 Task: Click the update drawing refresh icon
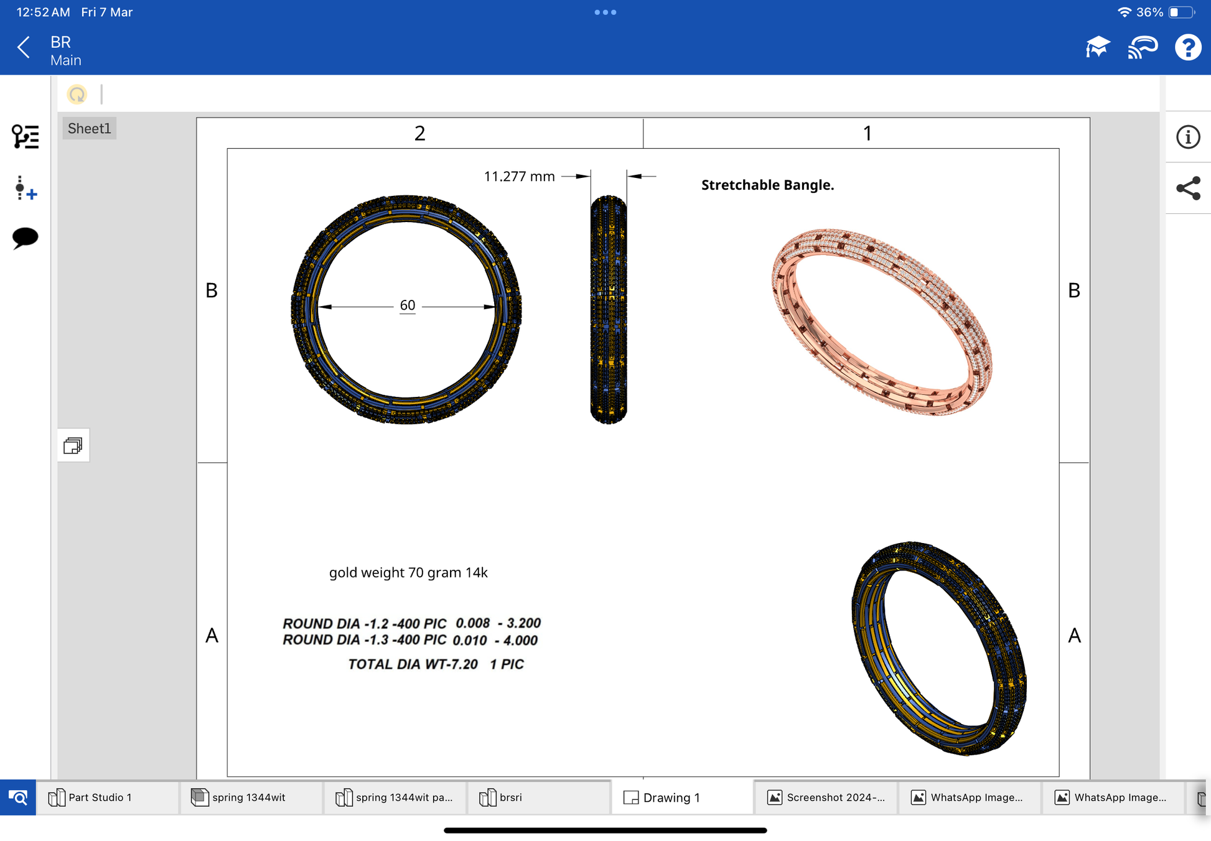coord(77,95)
